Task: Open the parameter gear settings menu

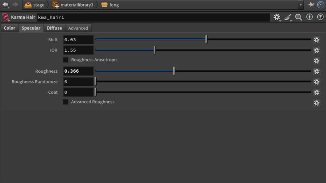Action: point(277,17)
